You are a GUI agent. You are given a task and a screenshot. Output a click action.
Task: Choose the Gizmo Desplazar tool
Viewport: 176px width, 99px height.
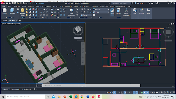pyautogui.click(x=127, y=12)
